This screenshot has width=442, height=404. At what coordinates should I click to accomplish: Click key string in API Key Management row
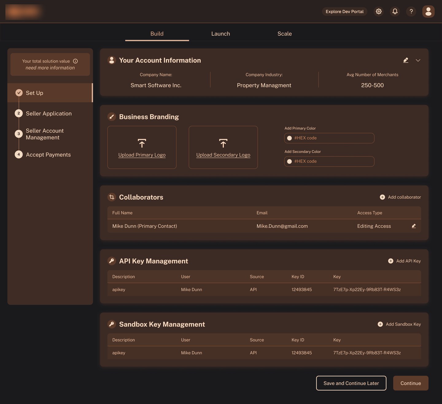pyautogui.click(x=367, y=289)
